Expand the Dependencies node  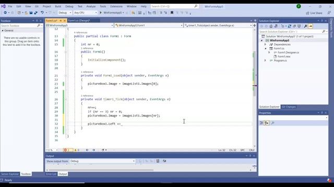click(266, 45)
